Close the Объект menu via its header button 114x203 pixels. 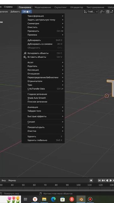(27, 12)
